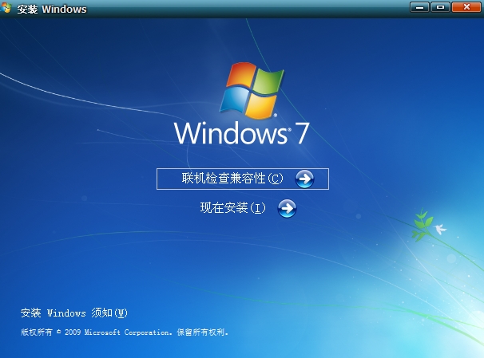Click empty title bar area right of the title
Screen dimensions: 484x358
click(240, 9)
